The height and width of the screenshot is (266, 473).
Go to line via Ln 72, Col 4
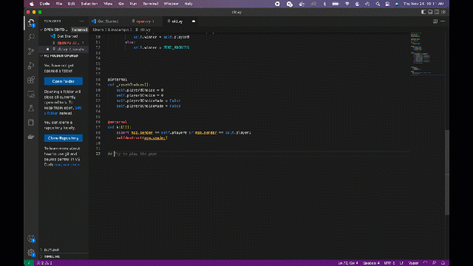click(348, 263)
